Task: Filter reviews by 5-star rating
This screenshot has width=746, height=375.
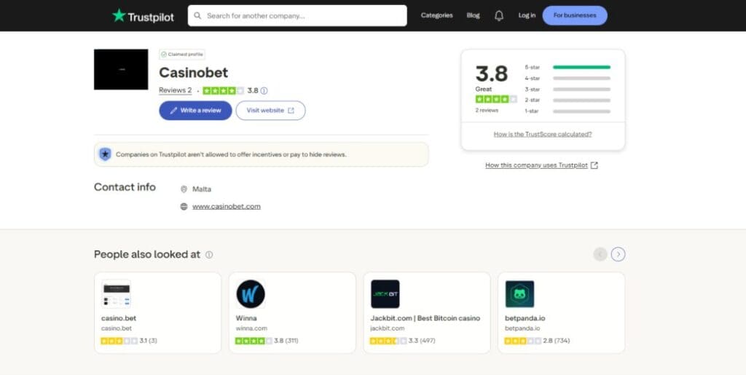Action: click(533, 67)
